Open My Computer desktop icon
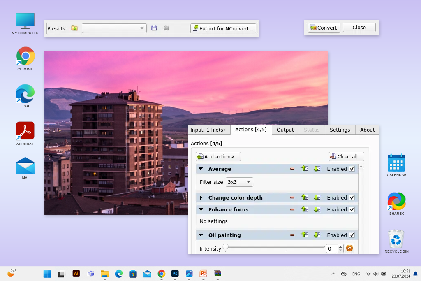The image size is (421, 281). 25,23
